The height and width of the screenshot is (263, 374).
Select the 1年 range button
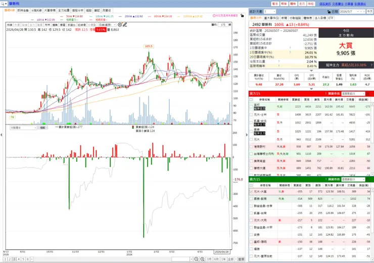click(223, 259)
